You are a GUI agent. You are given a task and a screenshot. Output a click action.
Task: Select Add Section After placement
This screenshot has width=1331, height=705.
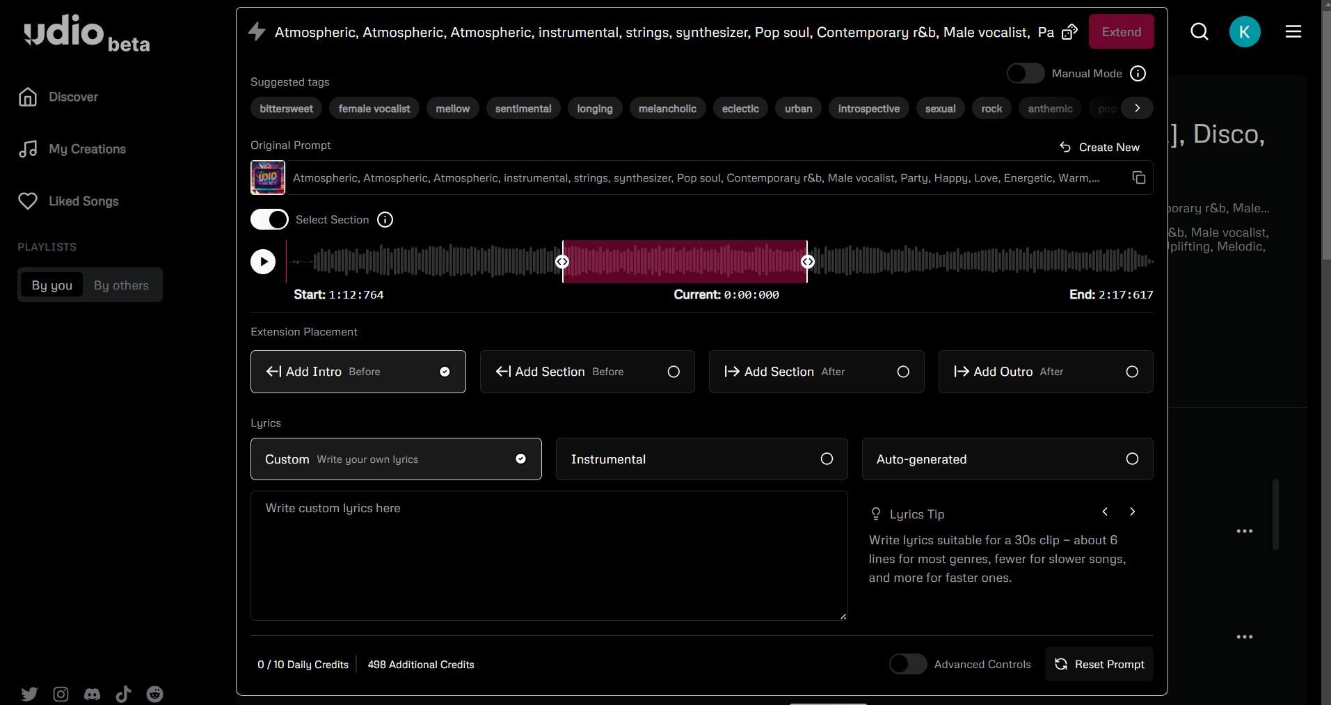coord(817,372)
